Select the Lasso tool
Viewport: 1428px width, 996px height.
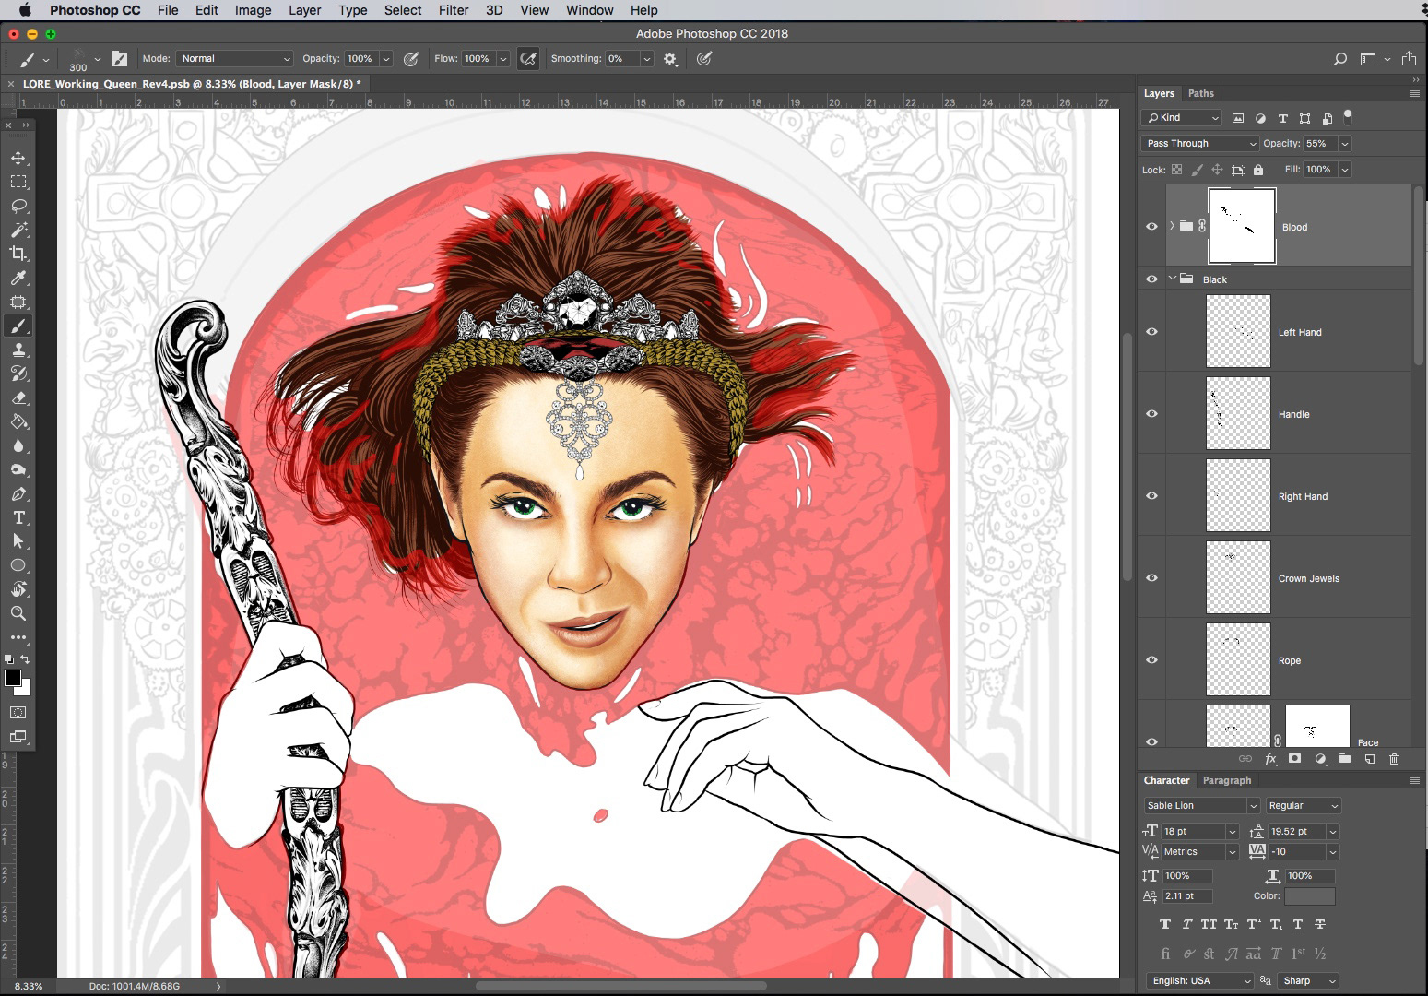18,206
